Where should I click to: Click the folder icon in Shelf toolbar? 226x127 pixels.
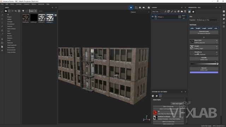click(x=6, y=11)
